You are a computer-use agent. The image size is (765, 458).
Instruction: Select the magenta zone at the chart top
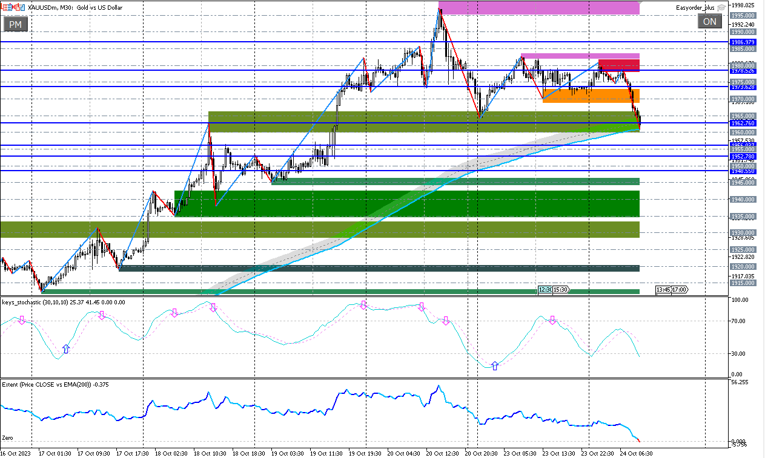pos(539,7)
